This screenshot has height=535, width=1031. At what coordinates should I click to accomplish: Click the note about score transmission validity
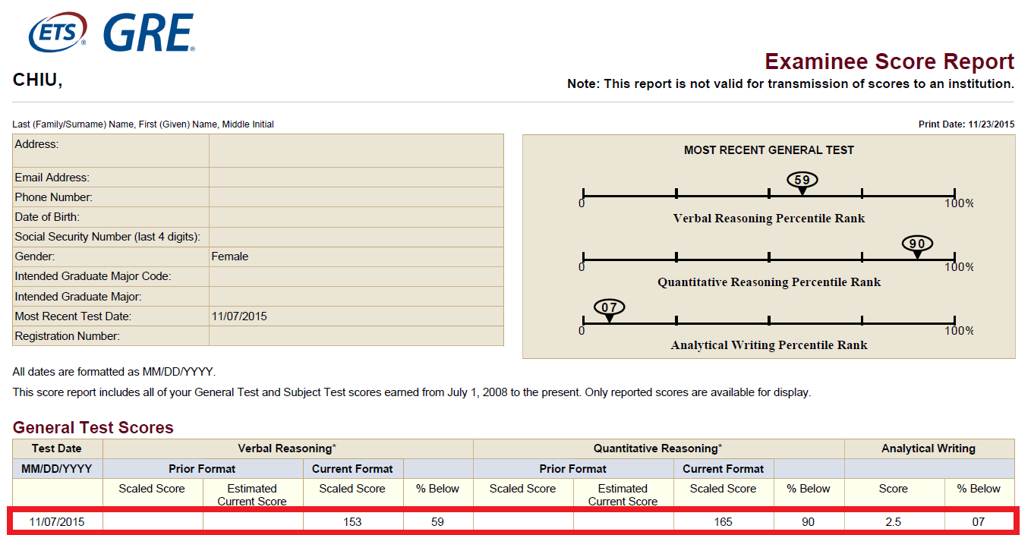(x=790, y=84)
